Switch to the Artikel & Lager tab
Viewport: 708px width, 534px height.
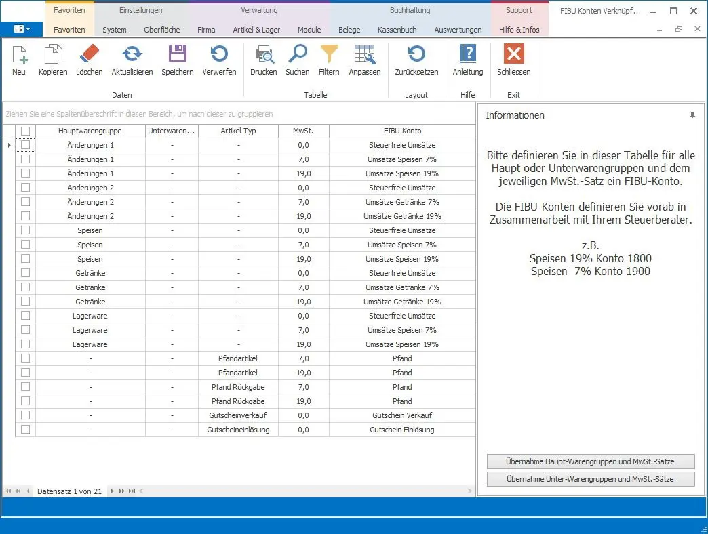pos(256,30)
